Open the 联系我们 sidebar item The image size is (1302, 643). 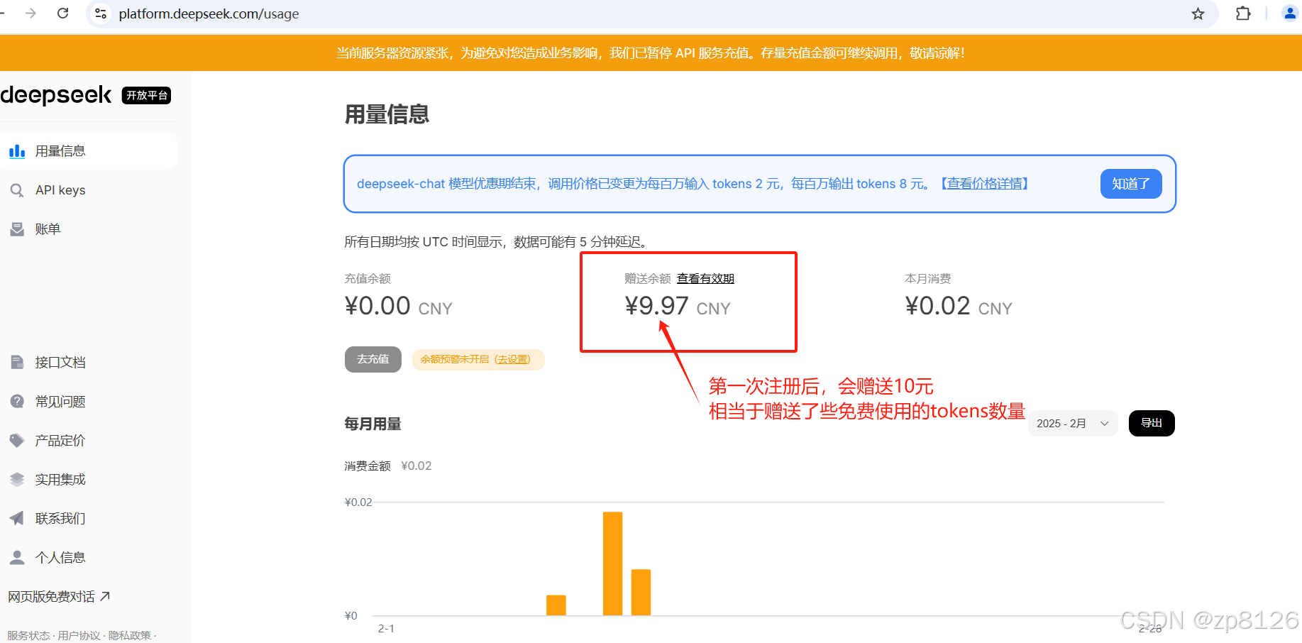(x=89, y=519)
